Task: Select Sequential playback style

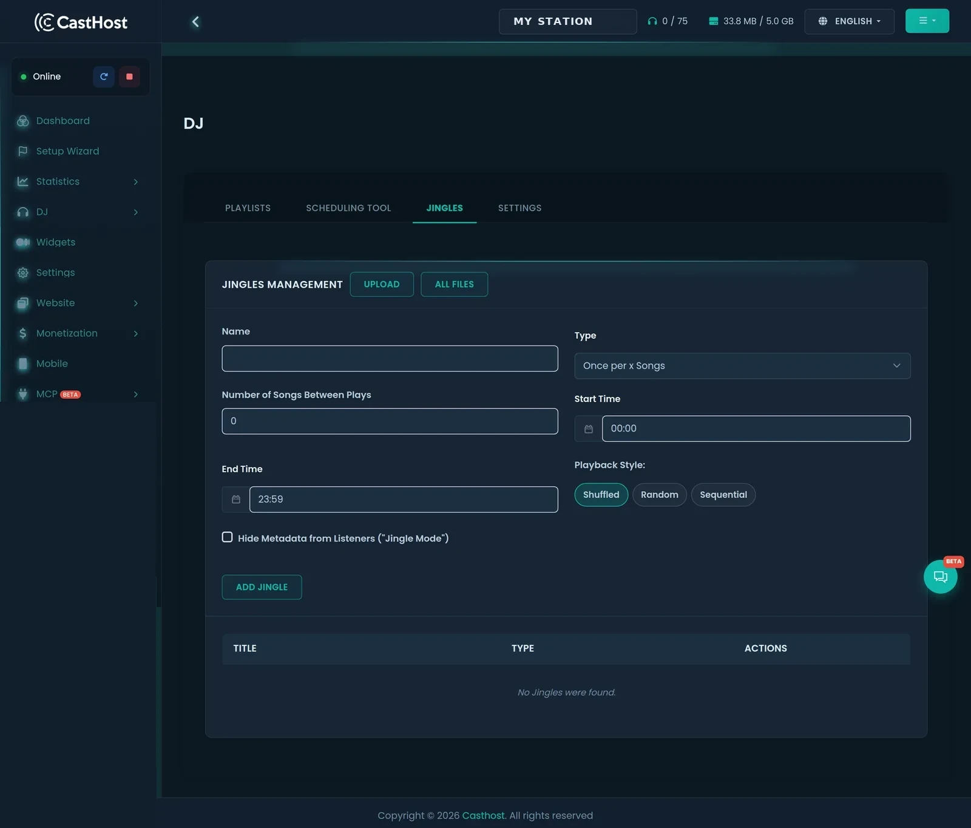Action: click(x=723, y=495)
